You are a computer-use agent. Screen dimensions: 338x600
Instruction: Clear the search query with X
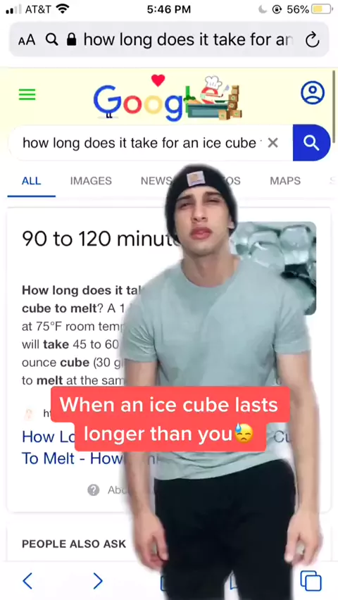273,143
